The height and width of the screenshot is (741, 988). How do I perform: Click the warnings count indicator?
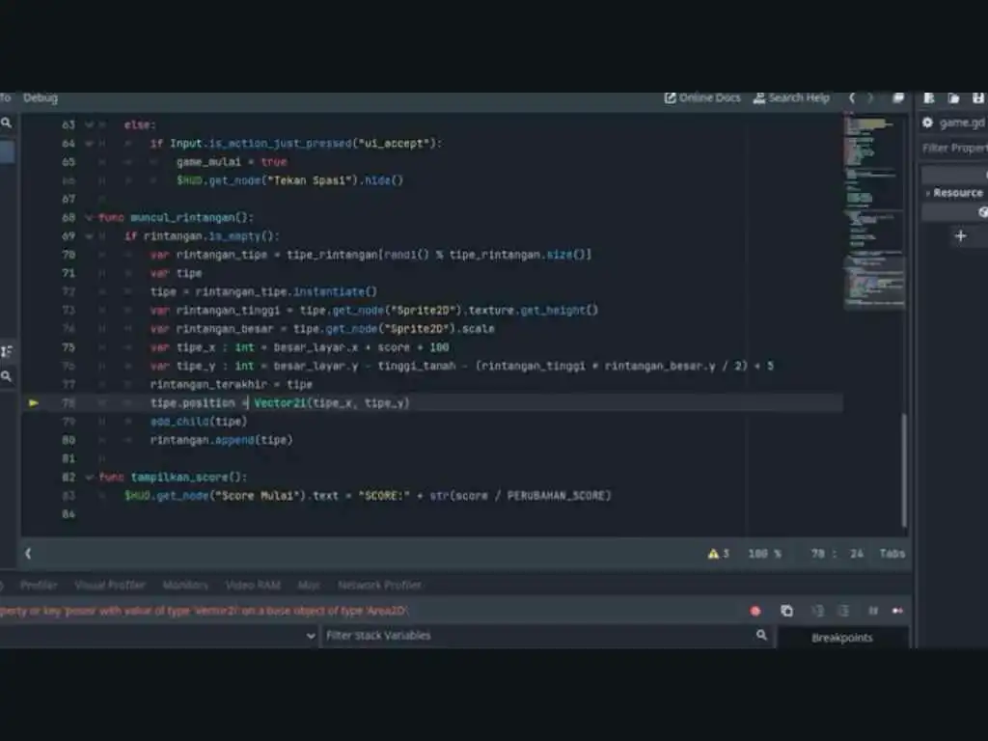(718, 553)
